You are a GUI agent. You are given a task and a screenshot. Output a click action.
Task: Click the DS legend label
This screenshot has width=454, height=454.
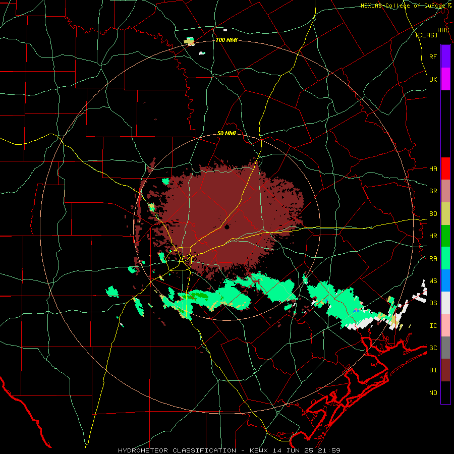433,303
